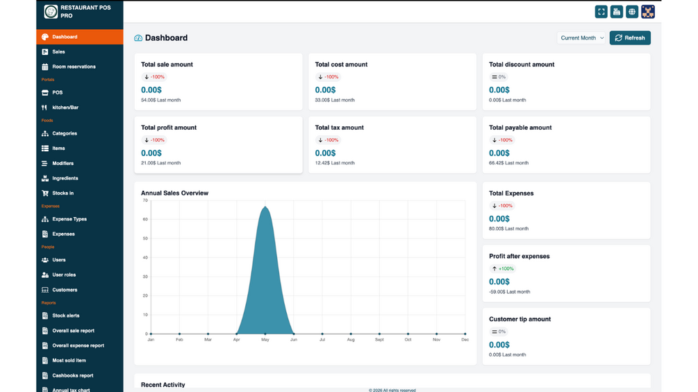Screen dimensions: 698x392
Task: Click the globe language icon
Action: click(632, 12)
